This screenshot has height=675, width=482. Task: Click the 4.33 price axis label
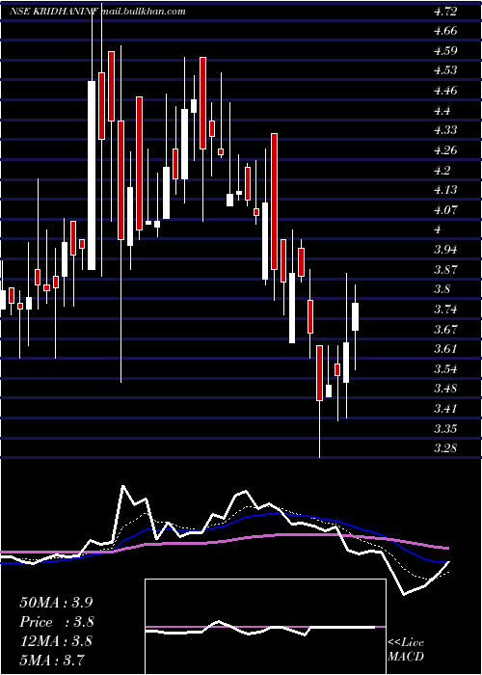(x=445, y=130)
